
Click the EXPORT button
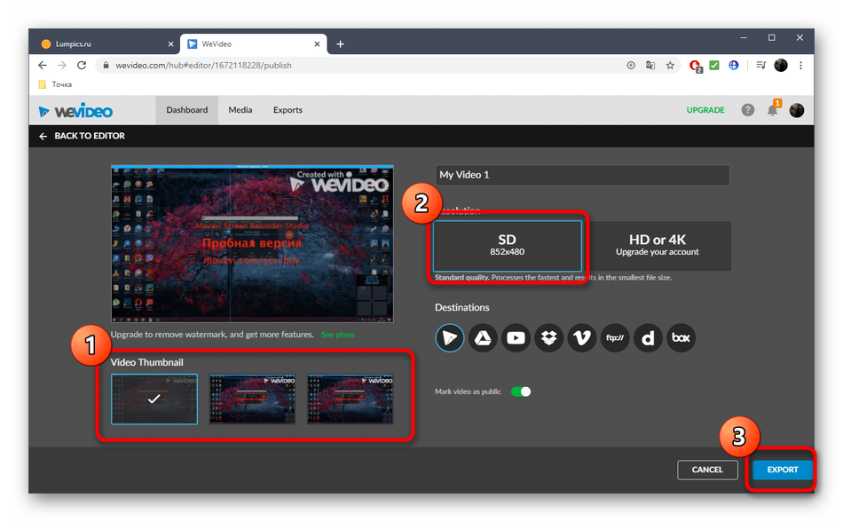pyautogui.click(x=783, y=470)
